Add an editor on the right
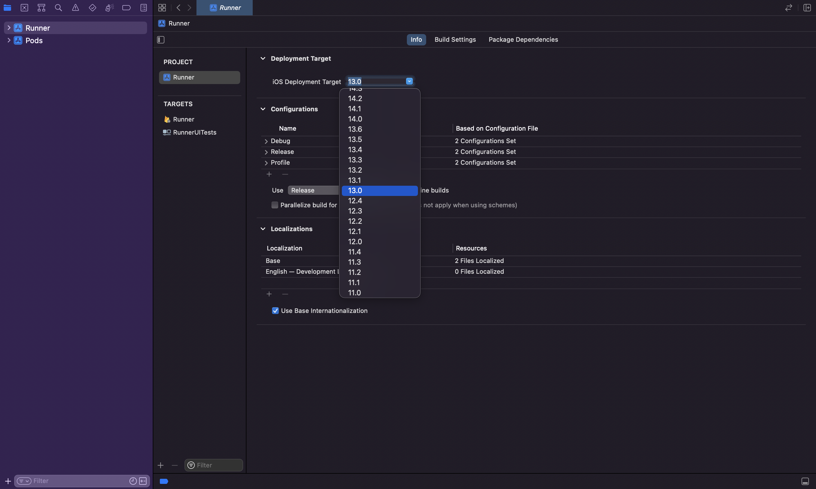The image size is (816, 489). 807,8
